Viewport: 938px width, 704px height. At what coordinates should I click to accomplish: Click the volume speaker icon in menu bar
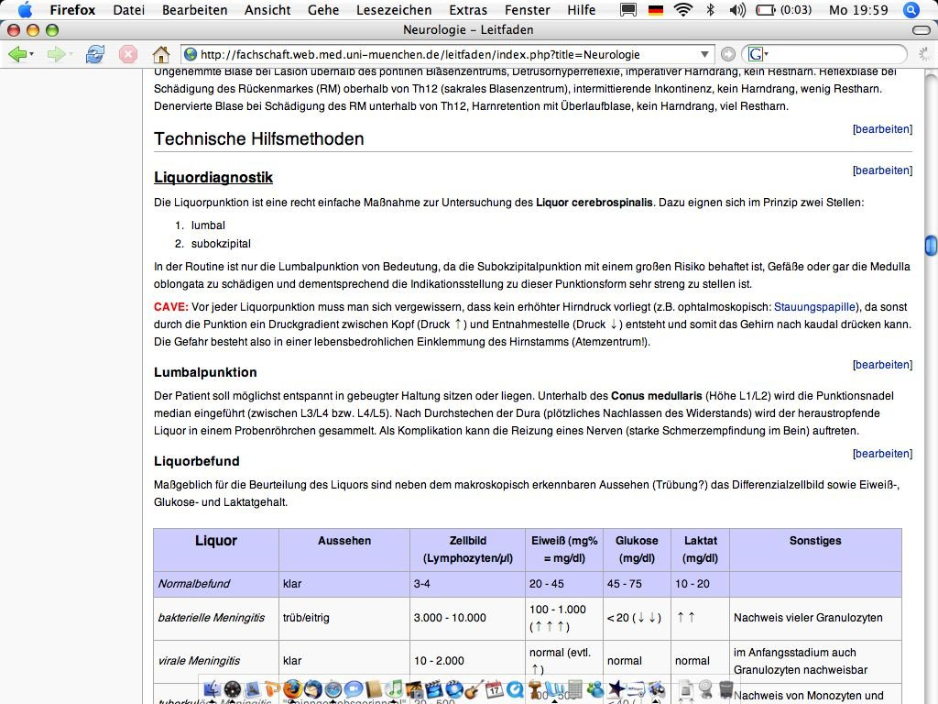tap(737, 10)
